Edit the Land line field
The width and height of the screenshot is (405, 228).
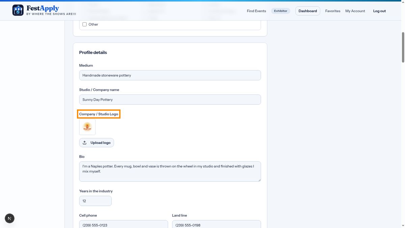pyautogui.click(x=216, y=224)
